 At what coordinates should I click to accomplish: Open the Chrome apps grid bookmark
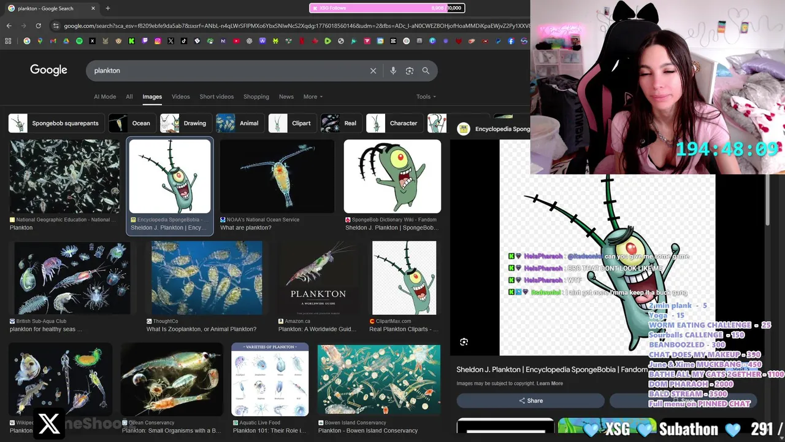coord(8,41)
